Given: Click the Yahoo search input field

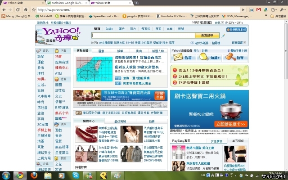Looking at the screenshot, I should pyautogui.click(x=143, y=35).
